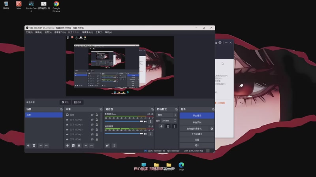Open Edge browser icon on desktop
This screenshot has width=316, height=177.
pyautogui.click(x=181, y=166)
